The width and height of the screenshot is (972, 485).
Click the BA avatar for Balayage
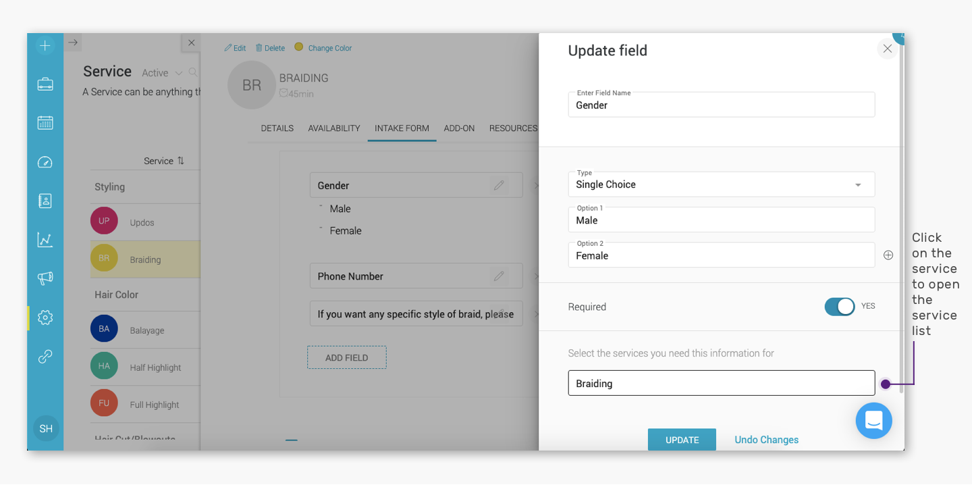pos(104,329)
